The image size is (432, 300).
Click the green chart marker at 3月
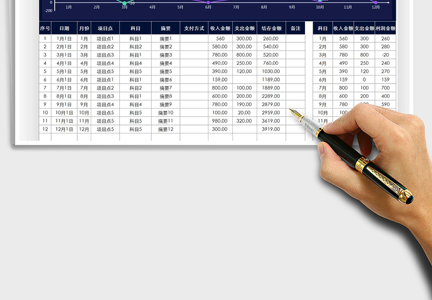click(125, 3)
